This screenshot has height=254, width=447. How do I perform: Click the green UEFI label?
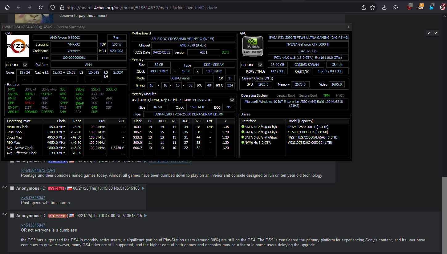225,52
